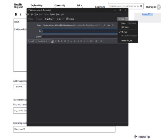Image resolution: width=165 pixels, height=140 pixels.
Task: Click the search magnifier on Mozilla Support
Action: point(141,6)
